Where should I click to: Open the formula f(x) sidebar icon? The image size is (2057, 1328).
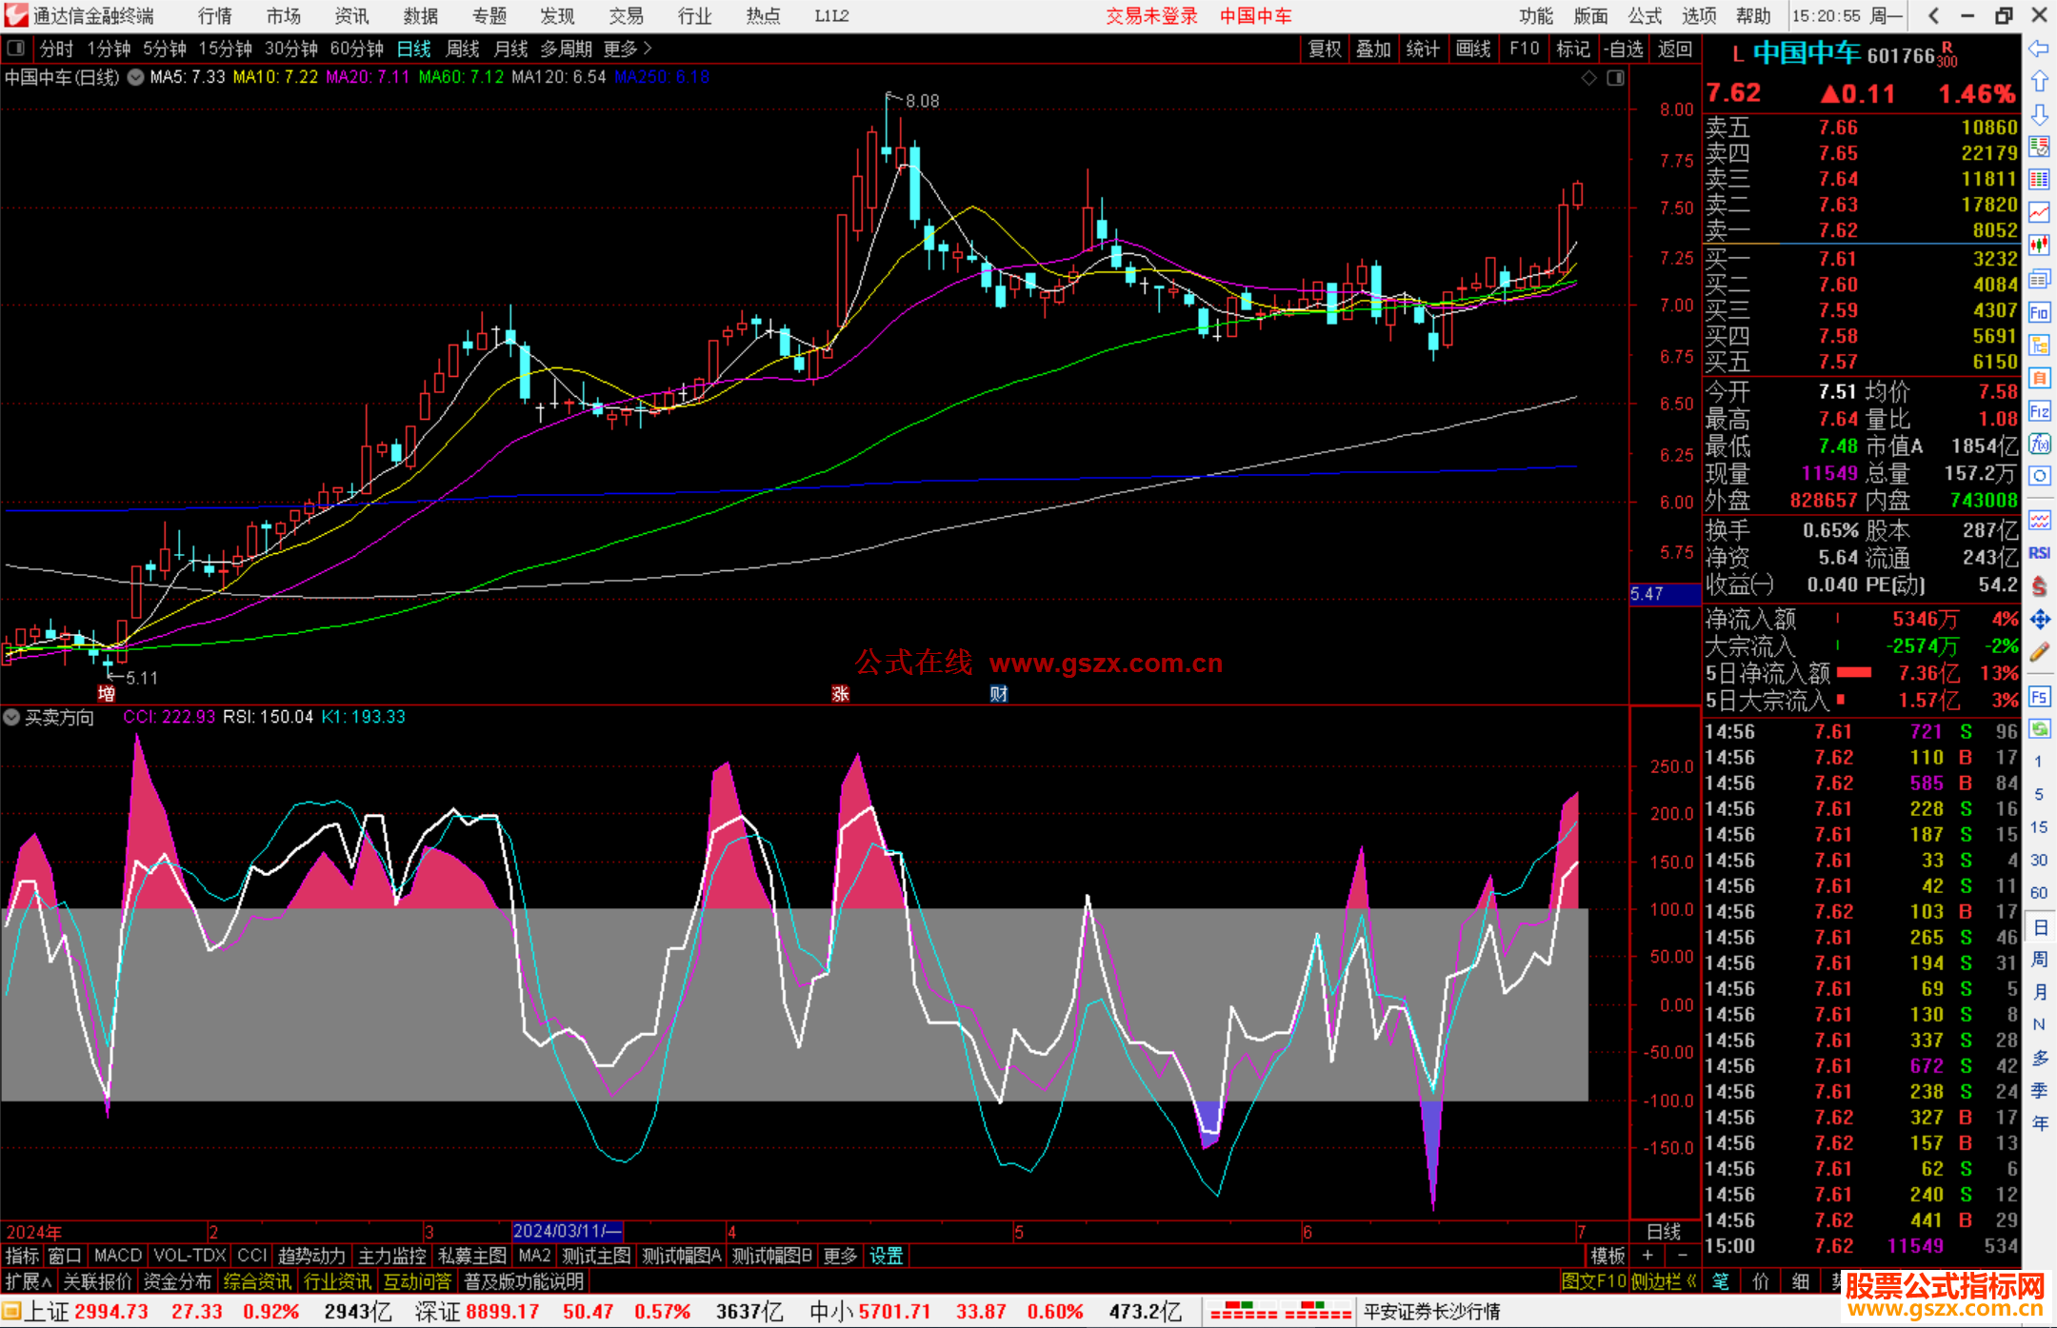(x=2039, y=444)
